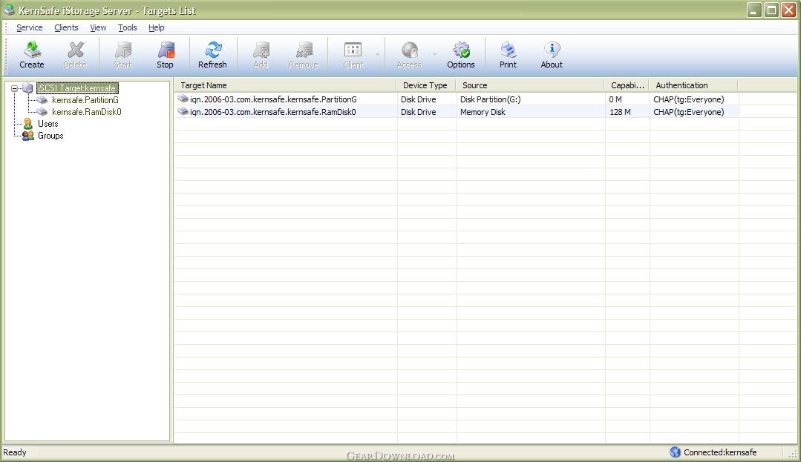This screenshot has height=462, width=801.
Task: Click the disk icon of RamDisk0 list row
Action: (183, 111)
